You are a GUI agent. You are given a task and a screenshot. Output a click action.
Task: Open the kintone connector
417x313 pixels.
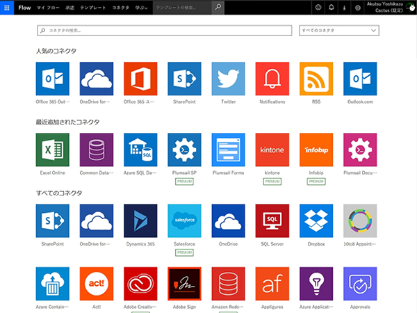pyautogui.click(x=272, y=150)
